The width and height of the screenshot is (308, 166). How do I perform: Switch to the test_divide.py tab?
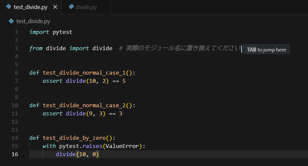coord(31,7)
